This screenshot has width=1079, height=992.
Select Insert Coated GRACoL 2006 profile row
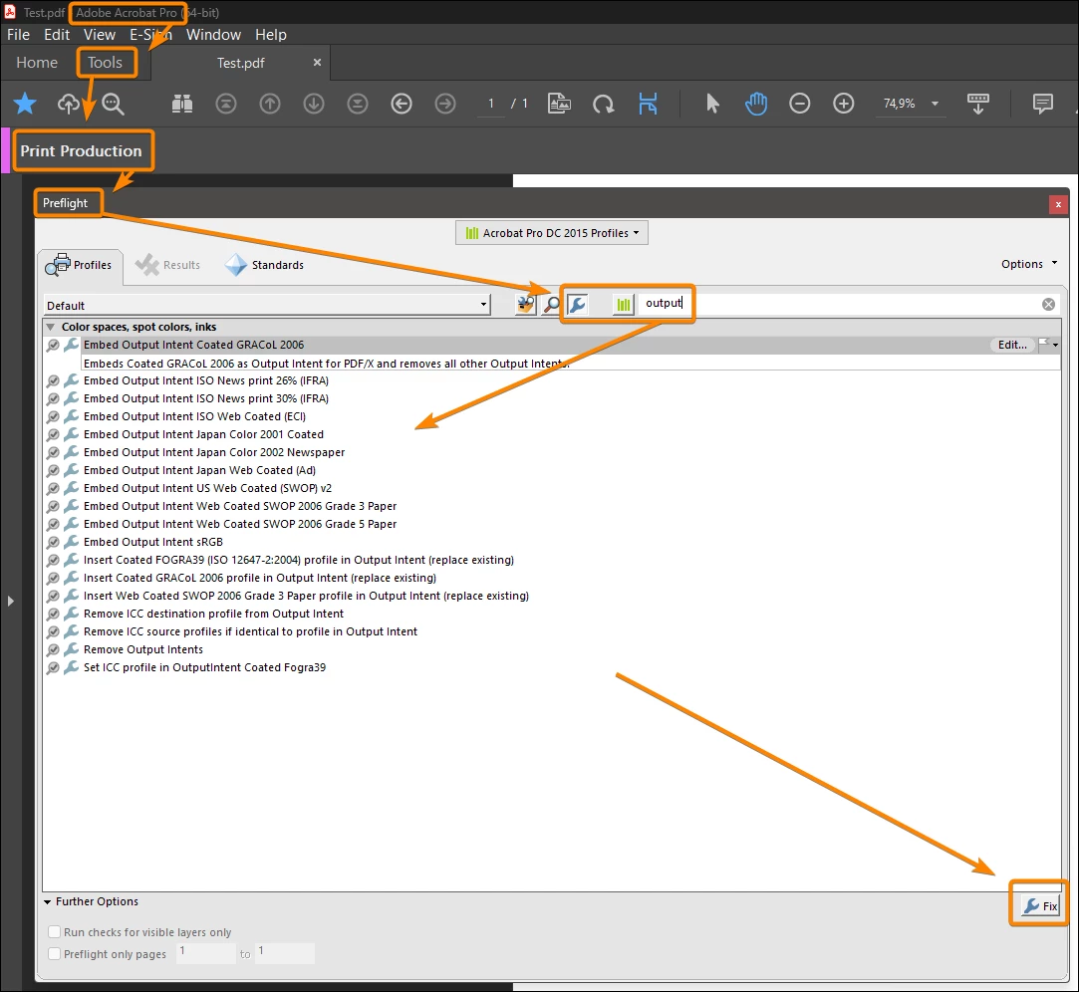point(259,578)
